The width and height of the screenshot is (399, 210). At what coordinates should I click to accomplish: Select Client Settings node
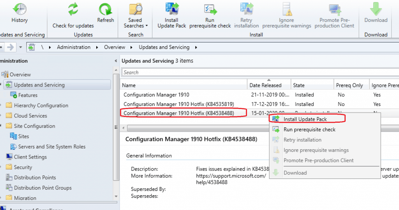point(30,157)
